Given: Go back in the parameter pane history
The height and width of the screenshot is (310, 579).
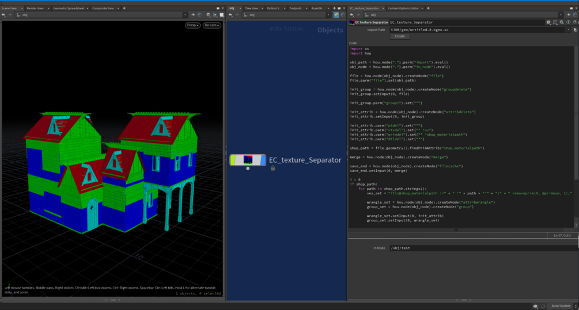Looking at the screenshot, I should tap(351, 15).
